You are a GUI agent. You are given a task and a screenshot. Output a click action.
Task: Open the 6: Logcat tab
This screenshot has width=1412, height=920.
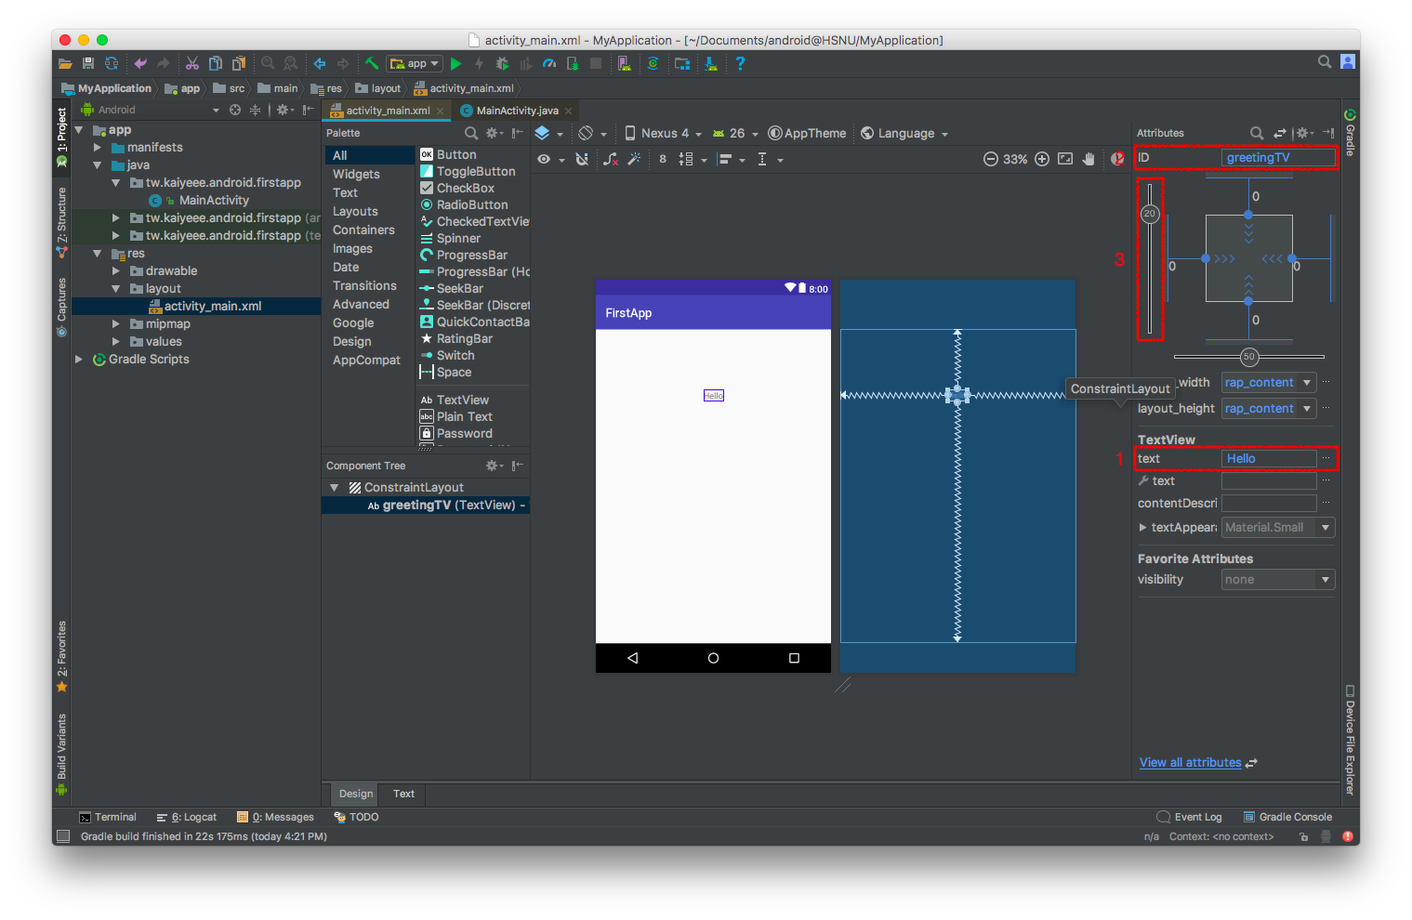[186, 817]
